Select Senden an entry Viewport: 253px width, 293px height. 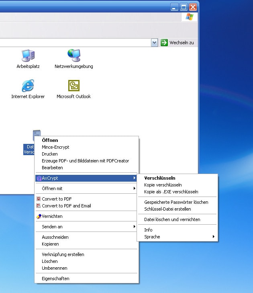86,227
